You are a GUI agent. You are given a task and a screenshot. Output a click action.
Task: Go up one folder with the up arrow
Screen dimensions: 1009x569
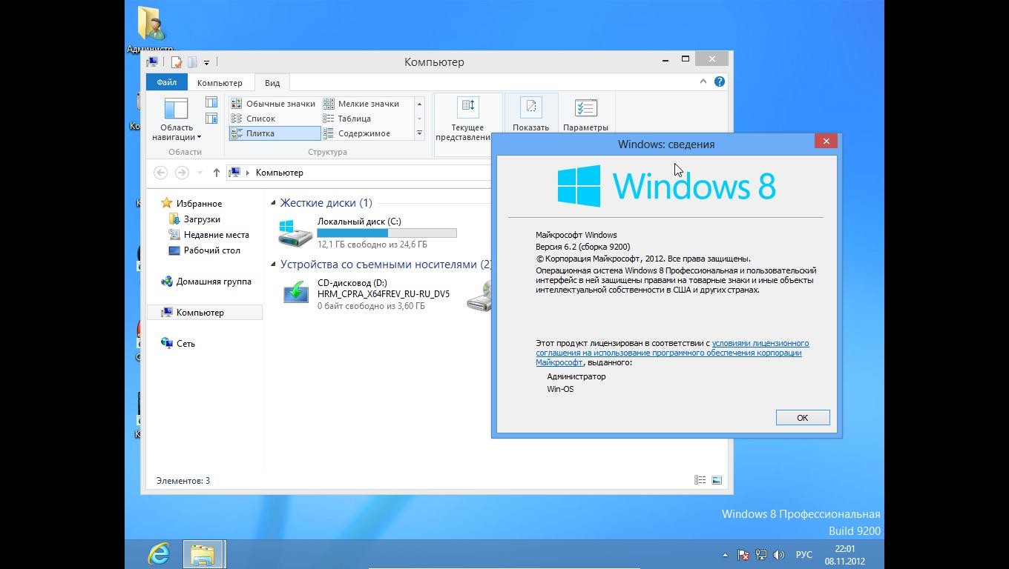[216, 173]
